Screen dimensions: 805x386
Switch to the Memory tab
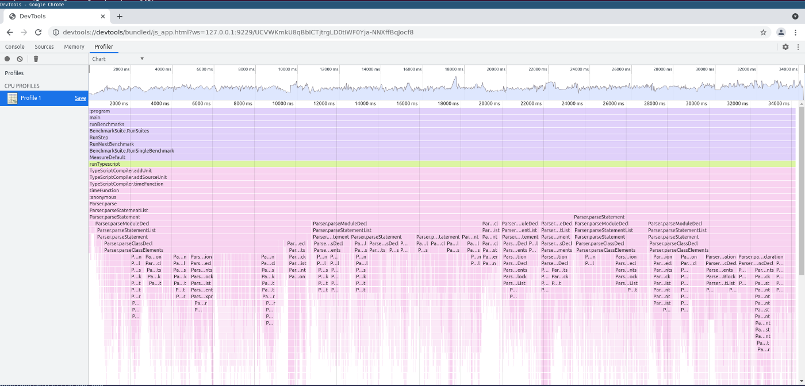[x=74, y=47]
